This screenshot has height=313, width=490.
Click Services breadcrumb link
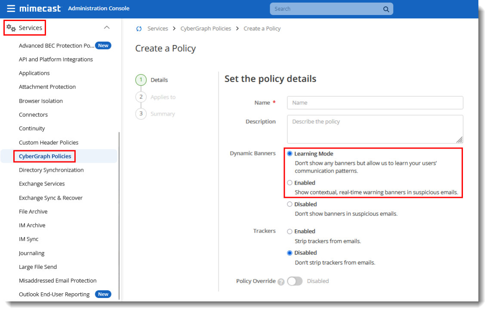click(x=158, y=29)
